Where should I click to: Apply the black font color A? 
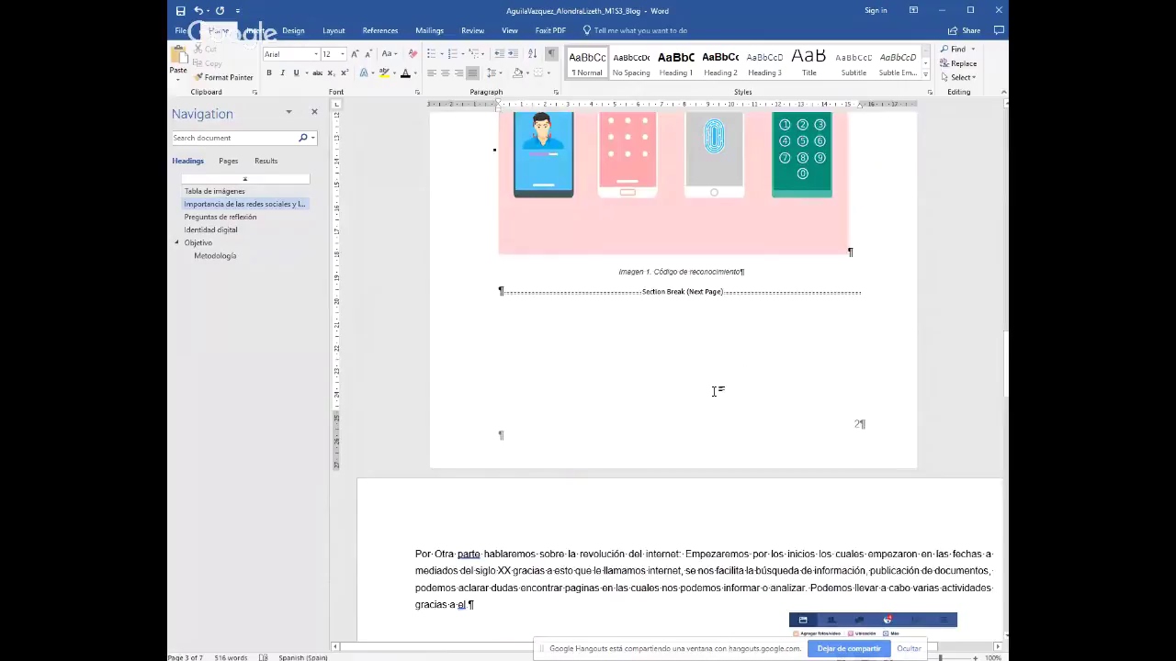tap(405, 73)
